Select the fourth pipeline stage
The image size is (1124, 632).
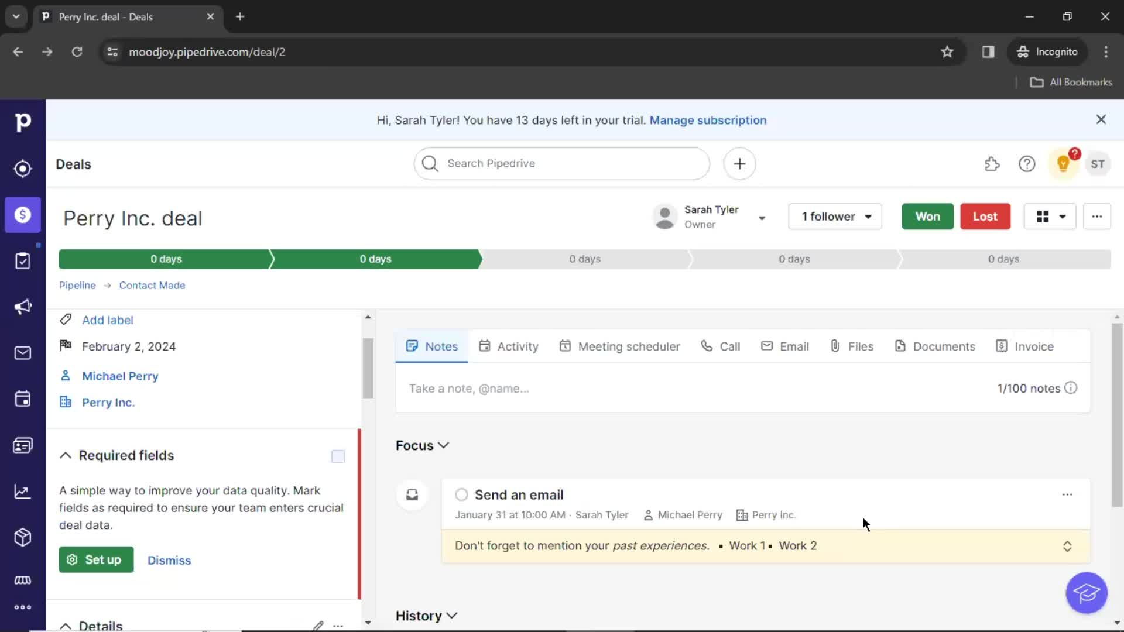point(794,259)
